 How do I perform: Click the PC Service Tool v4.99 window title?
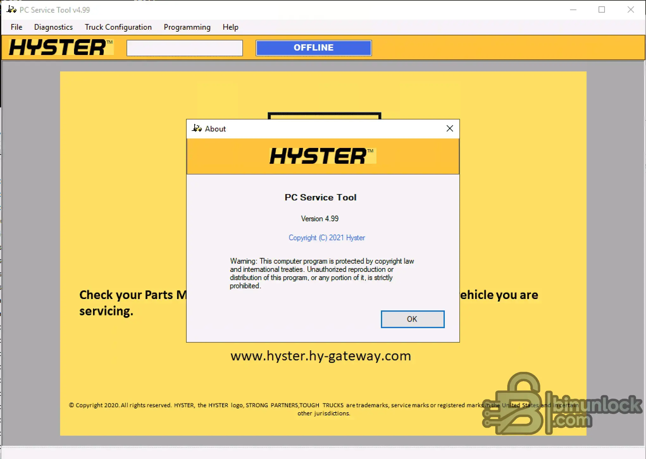(x=55, y=10)
